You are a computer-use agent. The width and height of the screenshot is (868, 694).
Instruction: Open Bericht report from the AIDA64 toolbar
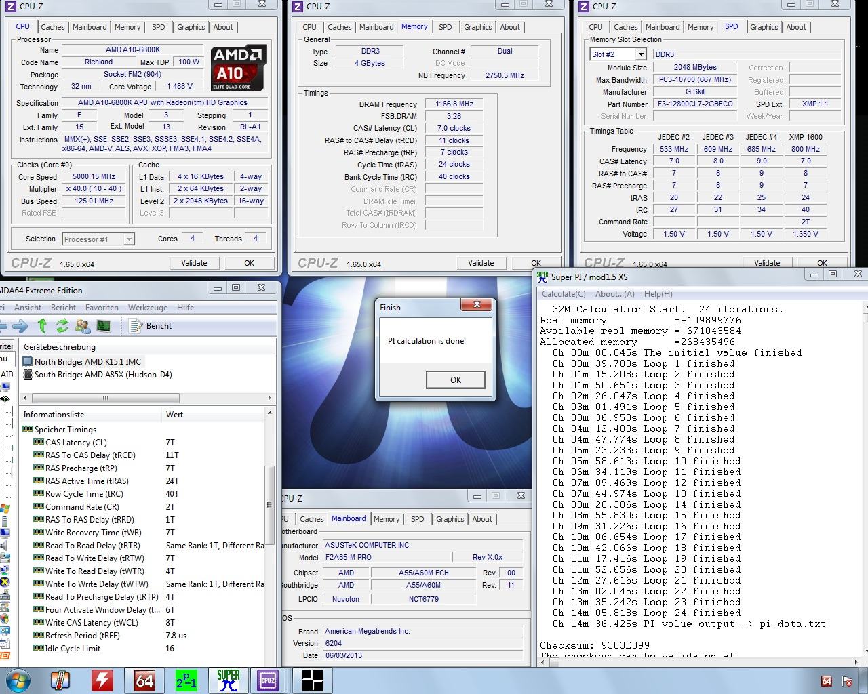tap(152, 326)
